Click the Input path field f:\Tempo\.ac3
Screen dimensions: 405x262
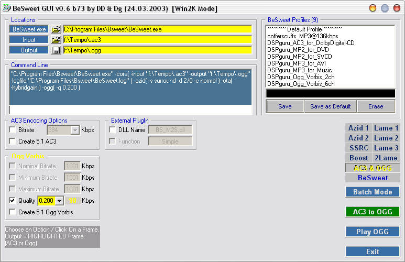pyautogui.click(x=157, y=40)
